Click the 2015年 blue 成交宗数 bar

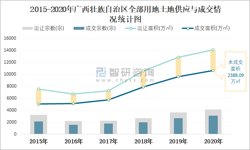click(x=38, y=128)
